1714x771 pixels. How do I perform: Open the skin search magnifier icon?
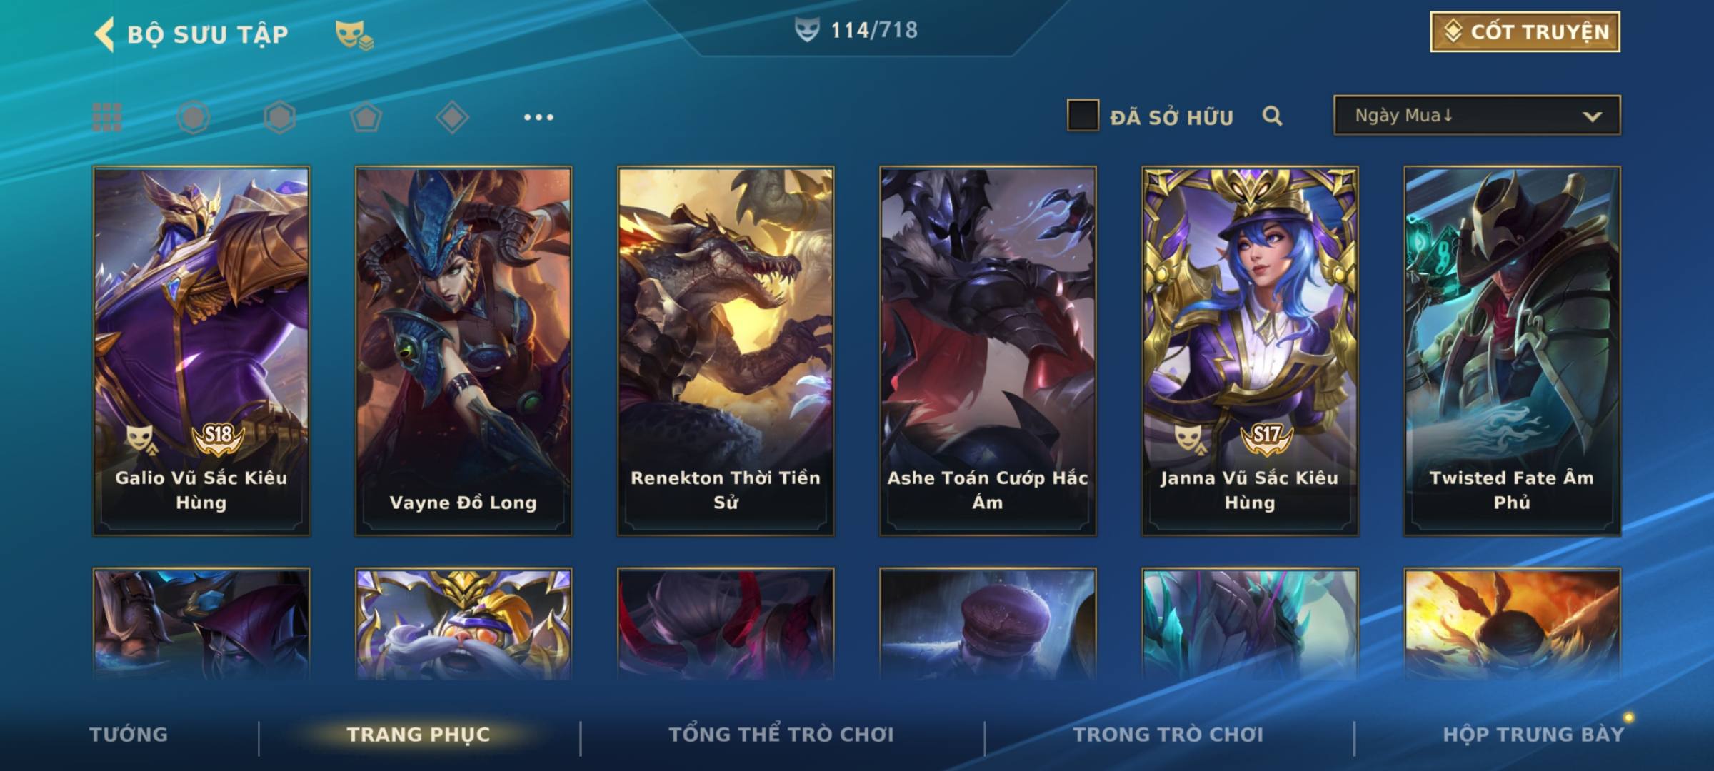coord(1272,116)
